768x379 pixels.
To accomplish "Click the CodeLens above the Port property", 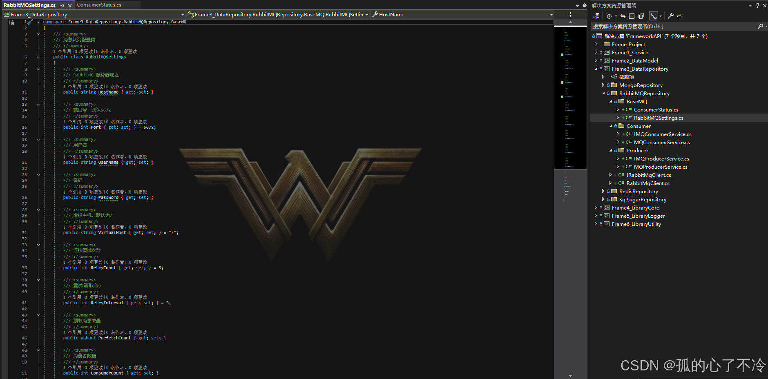I will (x=105, y=122).
